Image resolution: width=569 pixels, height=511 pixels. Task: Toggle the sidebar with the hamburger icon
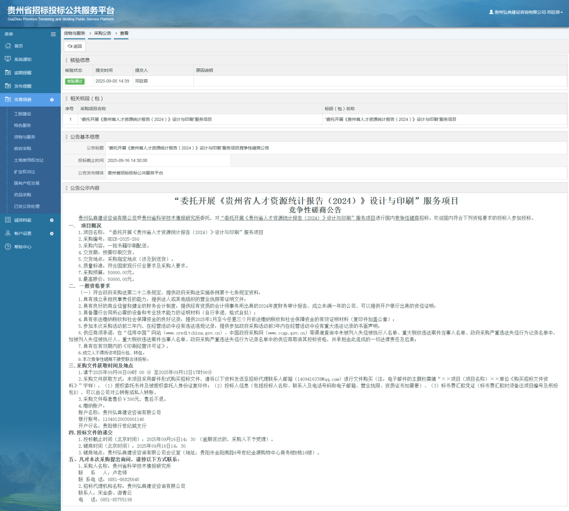(53, 34)
